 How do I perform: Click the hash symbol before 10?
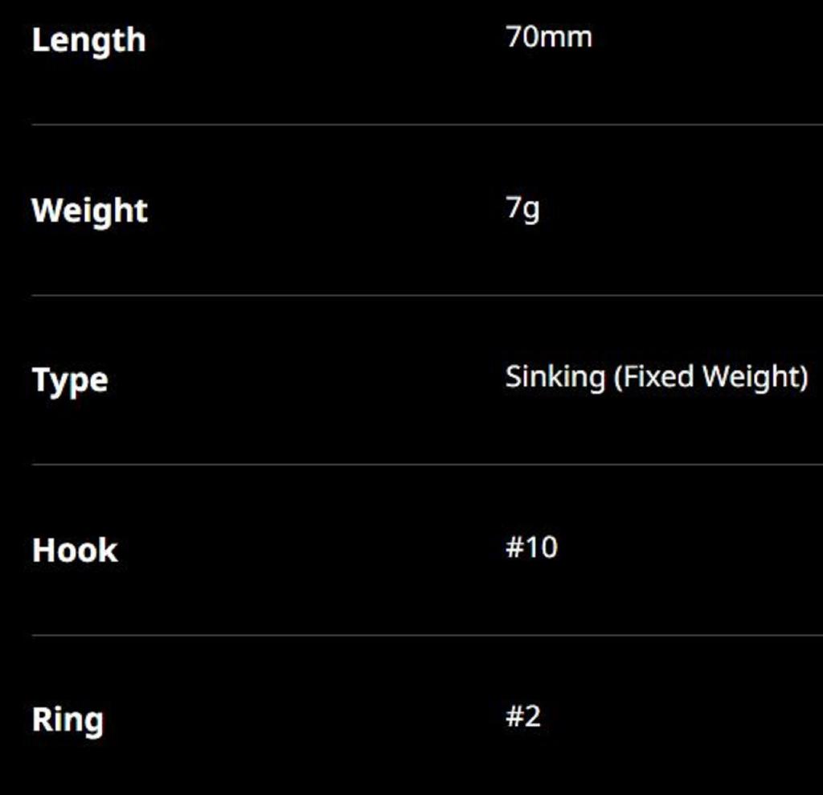514,547
